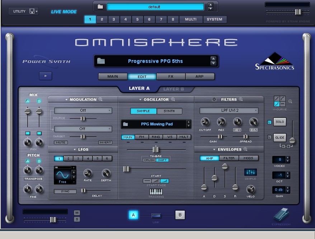Viewport: 315px width, 239px height.
Task: Open the V-Curve zoom magnifier
Action: pyautogui.click(x=290, y=101)
